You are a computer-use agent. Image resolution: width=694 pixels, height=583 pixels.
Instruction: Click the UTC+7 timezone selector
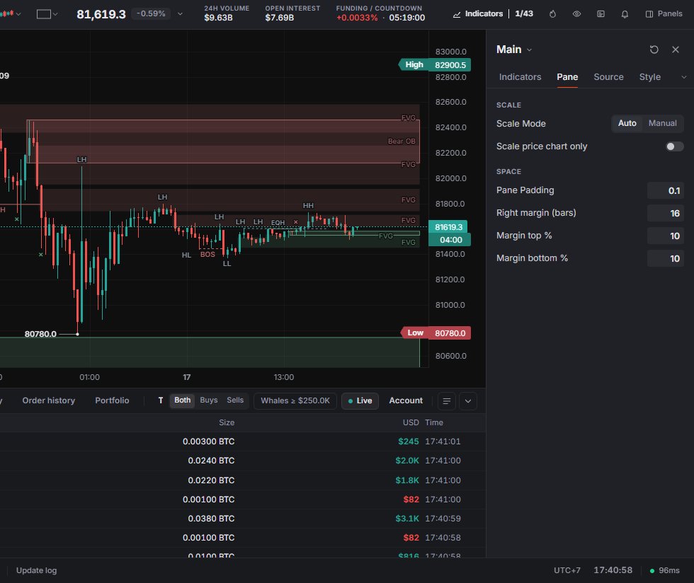click(567, 570)
